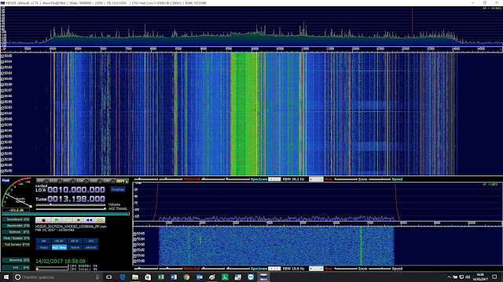
Task: Click the upper display Speed slider
Action: [x=380, y=179]
